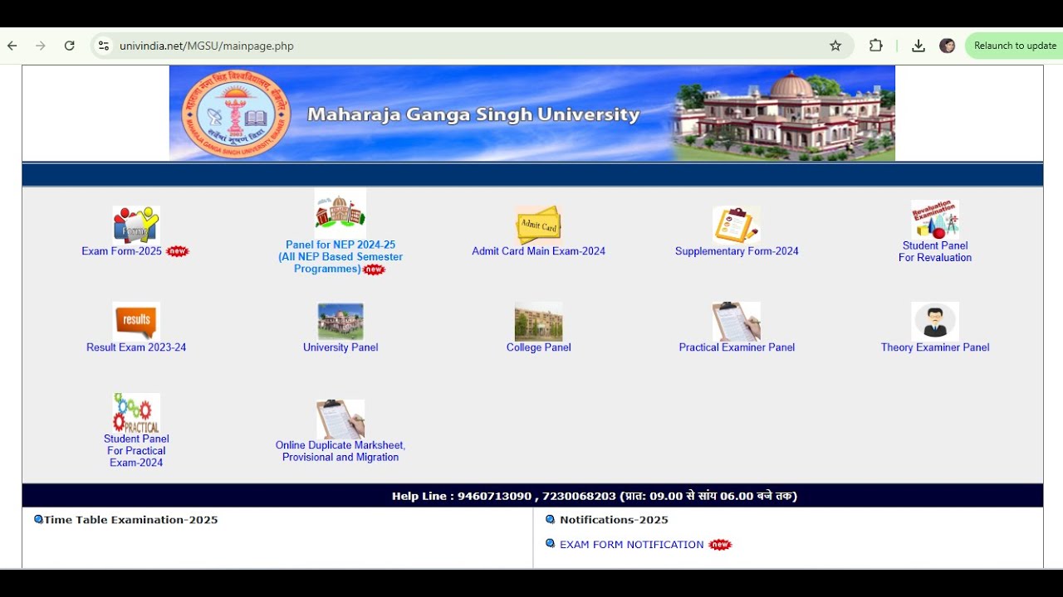Click the Practical gears icon
1063x597 pixels.
tap(136, 412)
